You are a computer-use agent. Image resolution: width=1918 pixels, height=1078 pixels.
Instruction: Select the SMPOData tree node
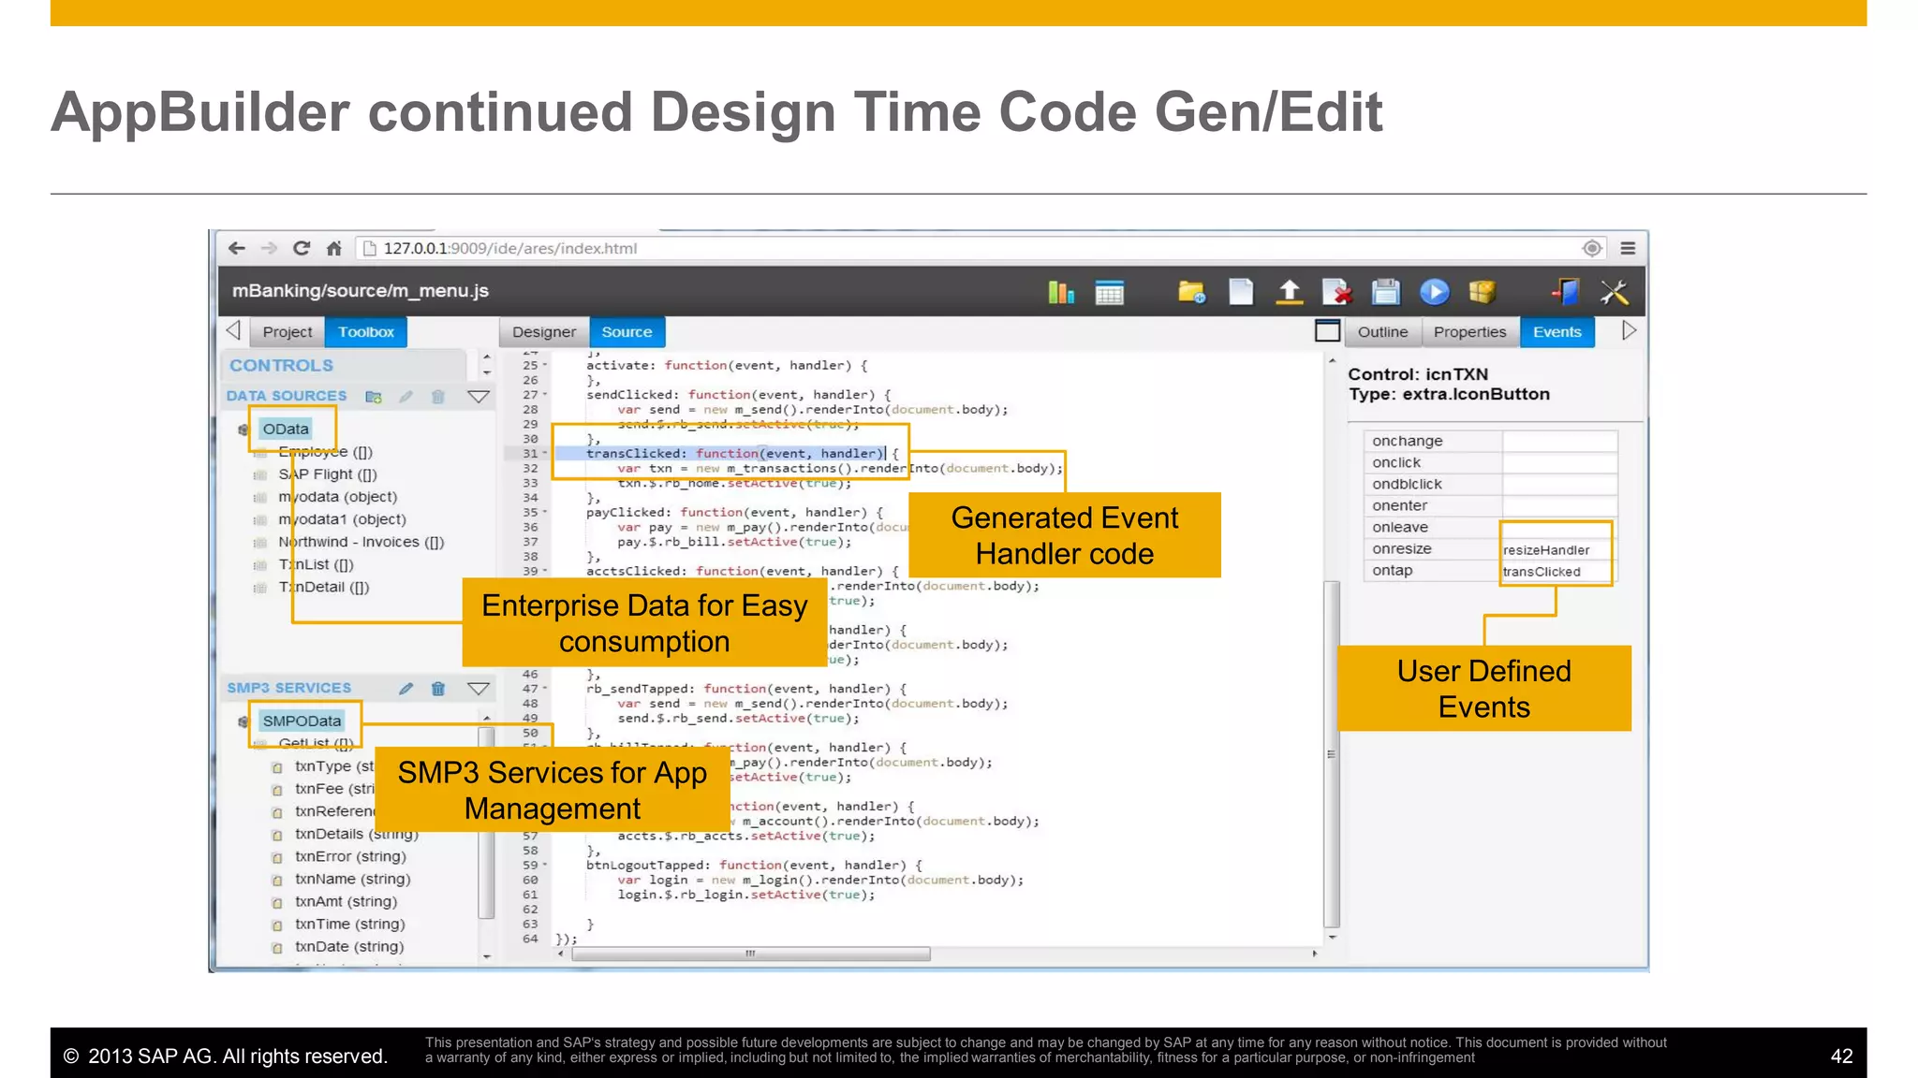(302, 721)
